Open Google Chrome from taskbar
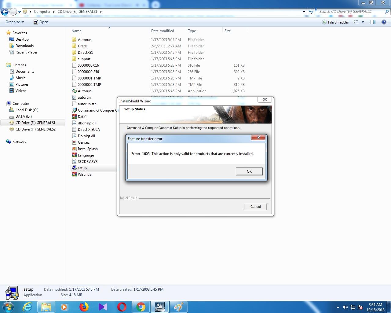391x313 pixels. click(141, 307)
